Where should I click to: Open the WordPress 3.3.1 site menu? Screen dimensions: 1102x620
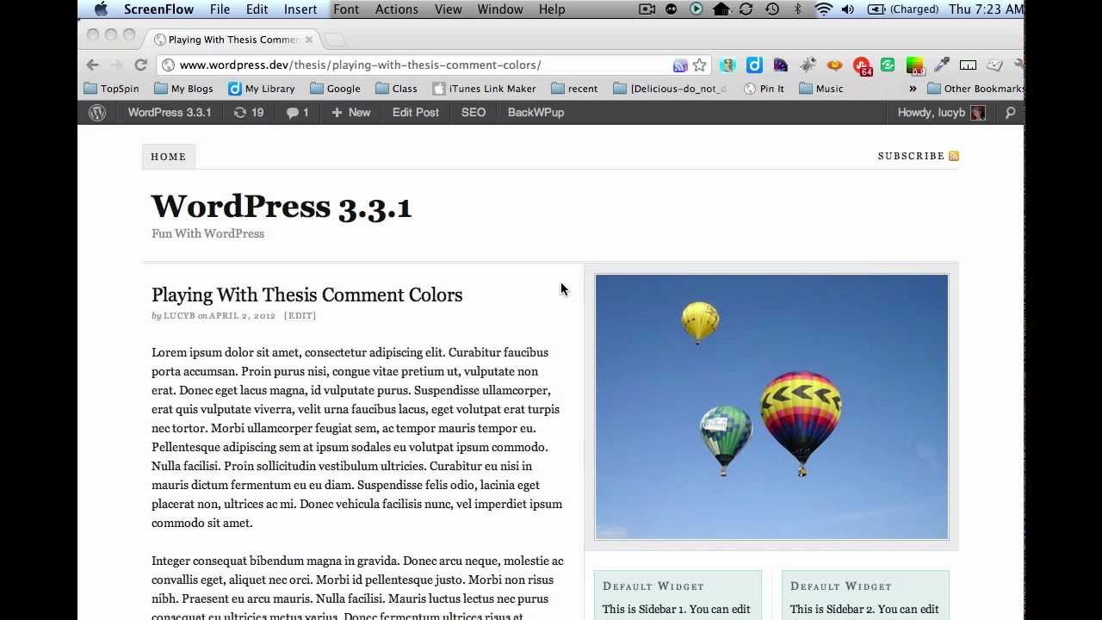click(170, 113)
